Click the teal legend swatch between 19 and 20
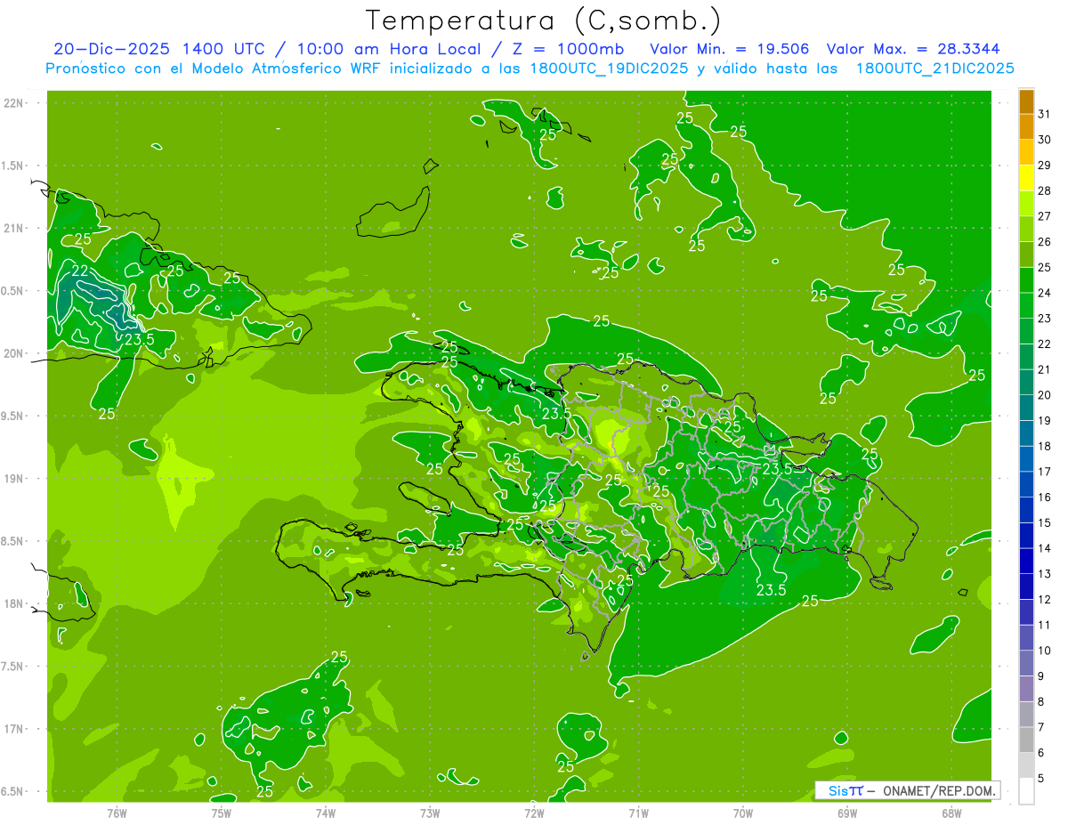The height and width of the screenshot is (825, 1068). 1026,408
